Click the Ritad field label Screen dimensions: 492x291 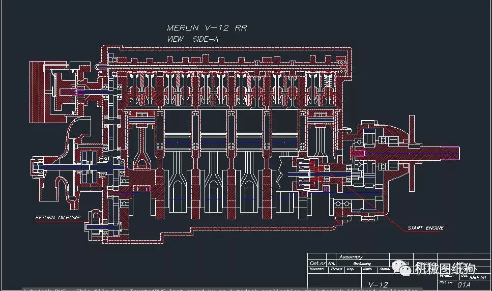coord(336,269)
